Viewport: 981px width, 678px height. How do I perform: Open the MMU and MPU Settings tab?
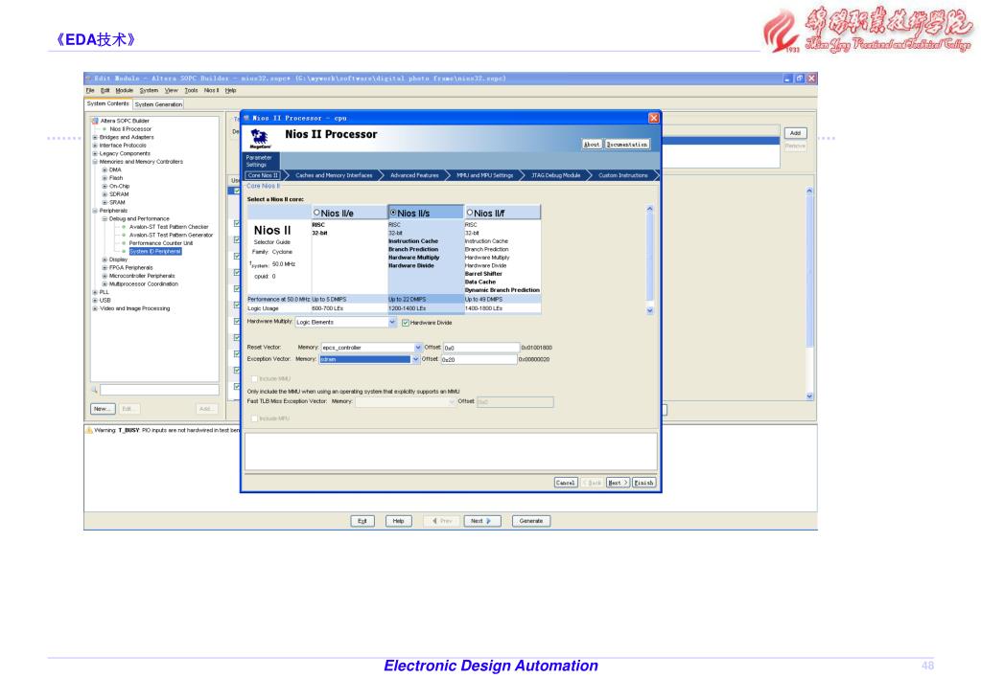[485, 175]
